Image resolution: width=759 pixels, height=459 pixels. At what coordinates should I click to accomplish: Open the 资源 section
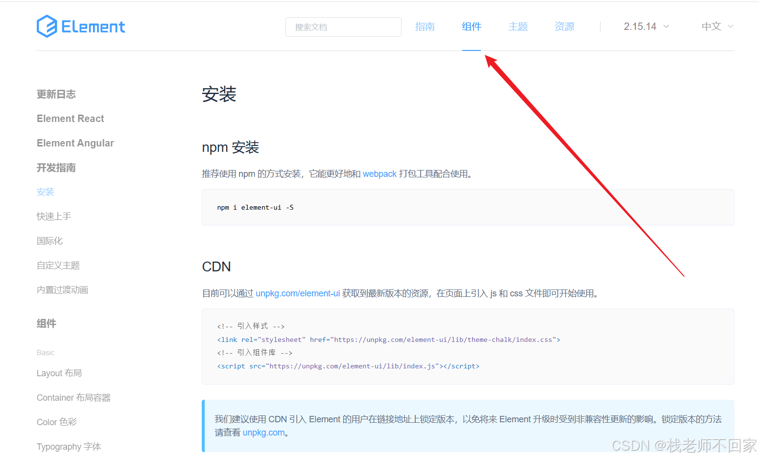[564, 26]
